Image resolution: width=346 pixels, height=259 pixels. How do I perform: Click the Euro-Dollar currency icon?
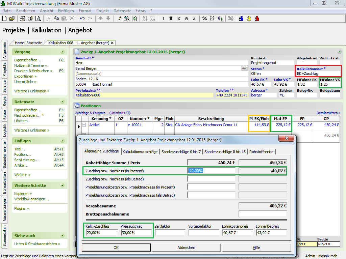coord(220,19)
